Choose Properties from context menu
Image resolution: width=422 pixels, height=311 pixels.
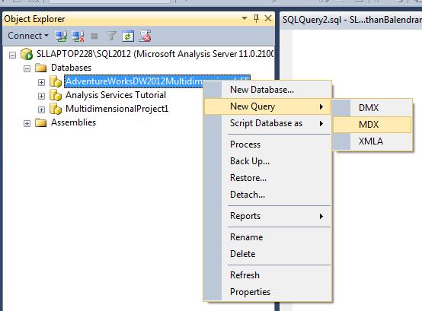coord(267,292)
